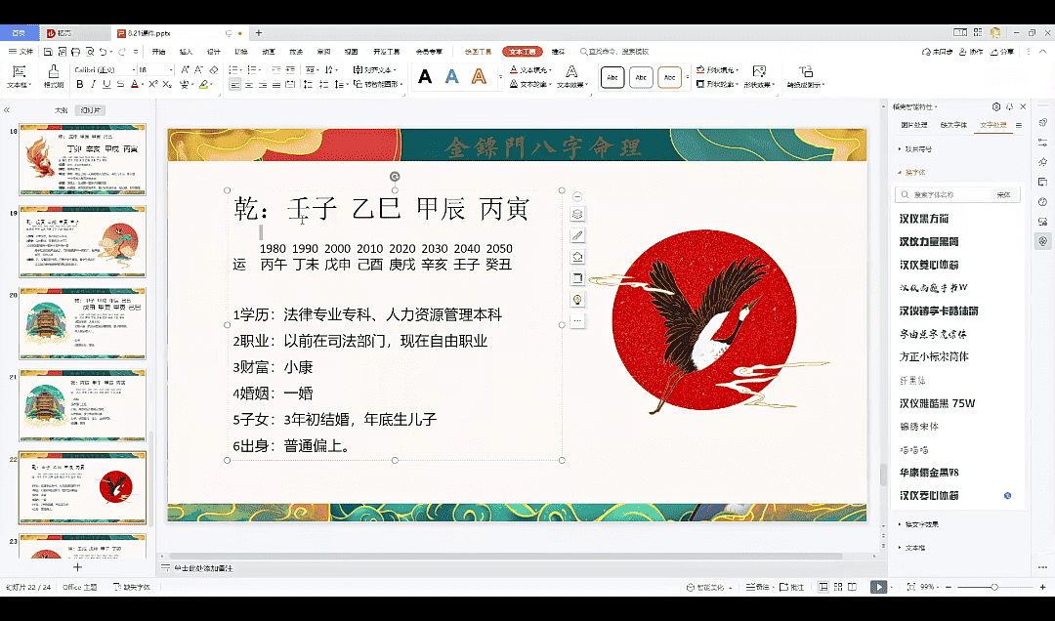1055x621 pixels.
Task: Click the layers icon in floating toolbar
Action: pyautogui.click(x=577, y=215)
